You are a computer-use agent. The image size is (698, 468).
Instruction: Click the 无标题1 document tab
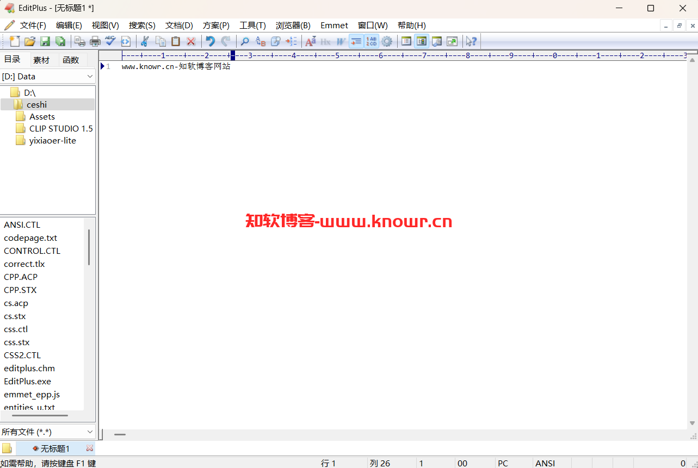(55, 448)
